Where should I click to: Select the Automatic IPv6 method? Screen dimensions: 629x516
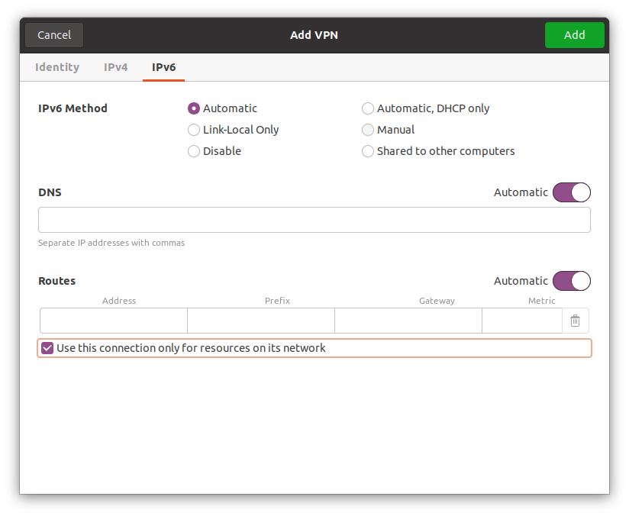pyautogui.click(x=194, y=108)
